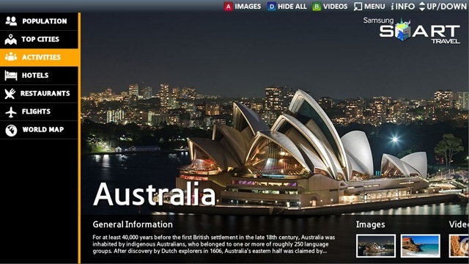Viewport: 469px width, 264px height.
Task: Choose the Restaurants label in the sidebar
Action: 45,93
